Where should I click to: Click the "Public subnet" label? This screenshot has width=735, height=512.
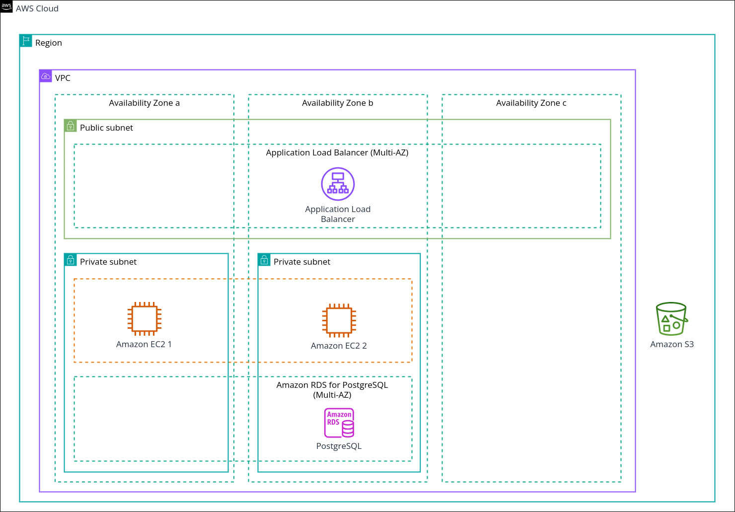(x=106, y=128)
